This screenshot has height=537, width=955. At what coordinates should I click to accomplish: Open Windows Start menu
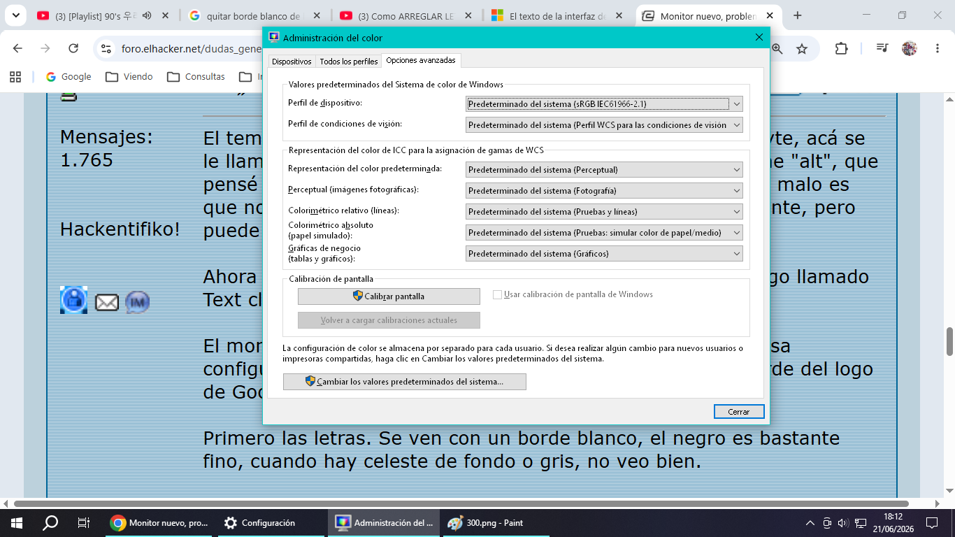16,522
